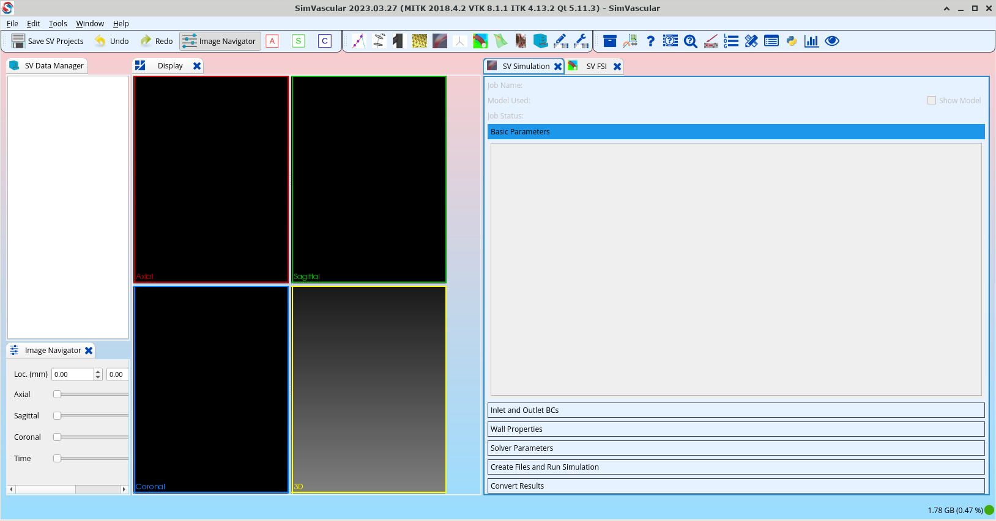
Task: Click the red line measurement icon
Action: (x=711, y=41)
